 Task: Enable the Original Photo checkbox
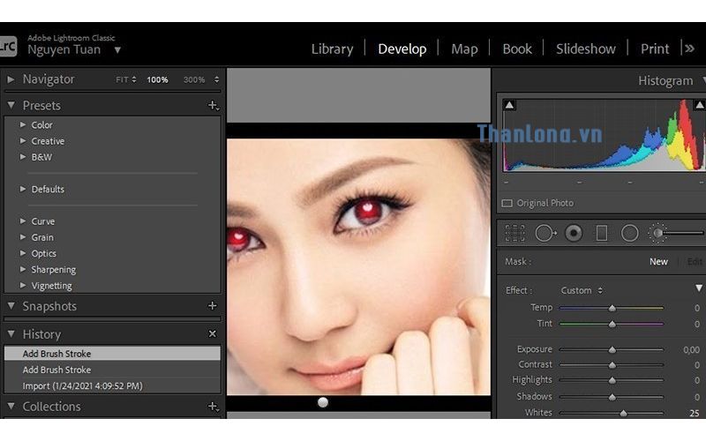[x=507, y=203]
